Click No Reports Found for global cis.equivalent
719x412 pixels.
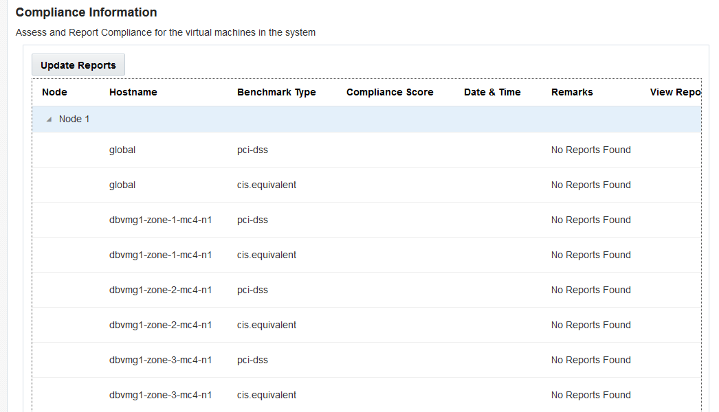coord(590,185)
